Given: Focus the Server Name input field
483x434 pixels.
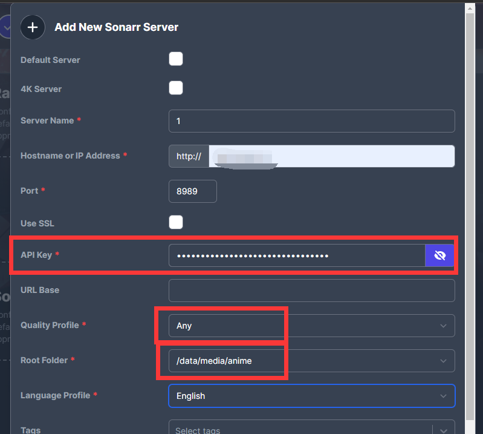Looking at the screenshot, I should click(x=311, y=121).
